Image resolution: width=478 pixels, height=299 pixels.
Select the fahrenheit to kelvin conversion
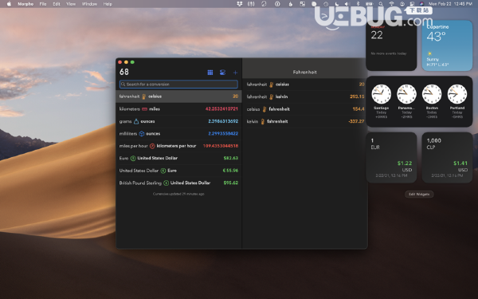click(x=305, y=96)
